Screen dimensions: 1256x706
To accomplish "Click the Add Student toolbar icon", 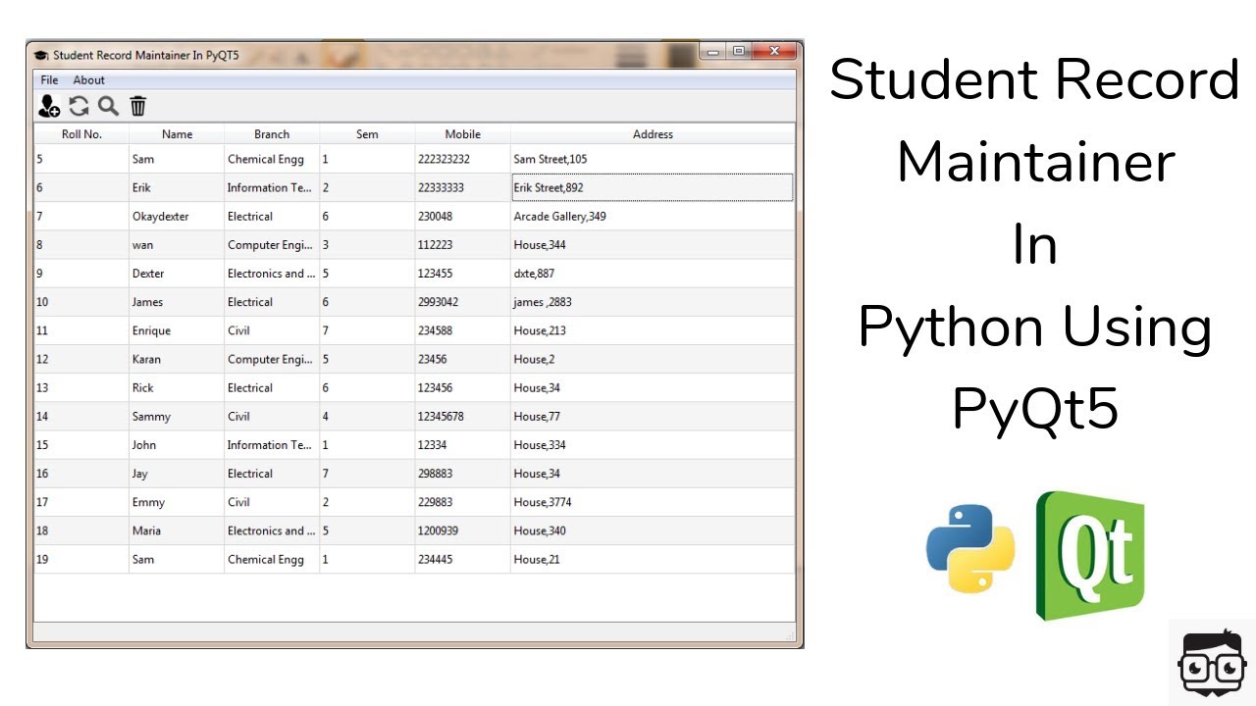I will point(49,107).
